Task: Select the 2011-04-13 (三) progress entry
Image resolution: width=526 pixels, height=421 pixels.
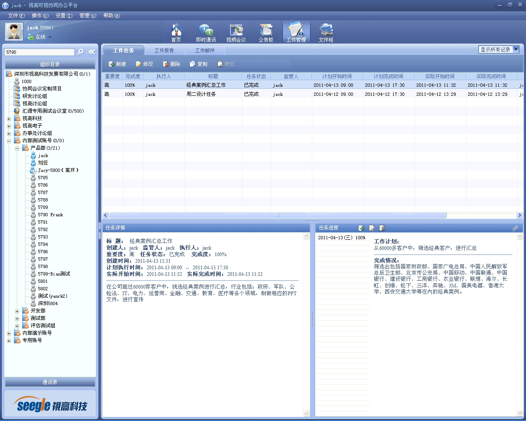Action: tap(342, 238)
